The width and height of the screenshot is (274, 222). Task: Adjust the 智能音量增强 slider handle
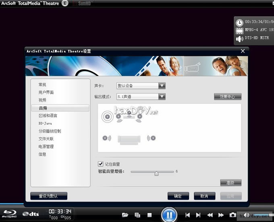pyautogui.click(x=156, y=173)
